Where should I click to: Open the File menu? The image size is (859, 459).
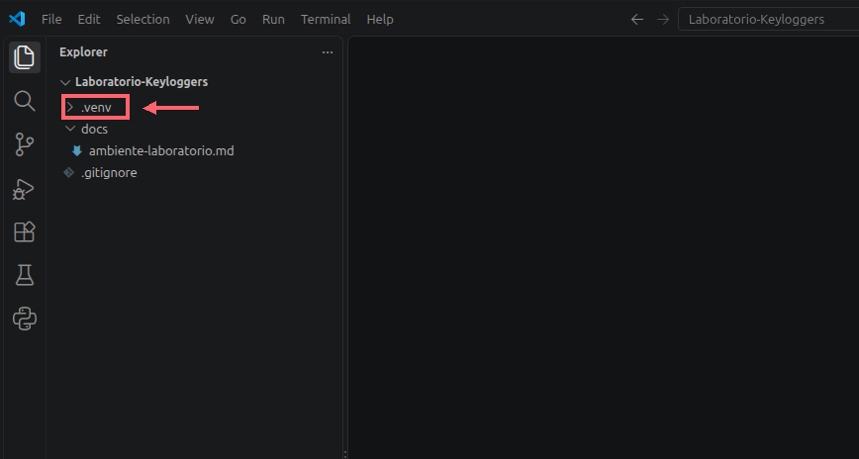pos(51,19)
